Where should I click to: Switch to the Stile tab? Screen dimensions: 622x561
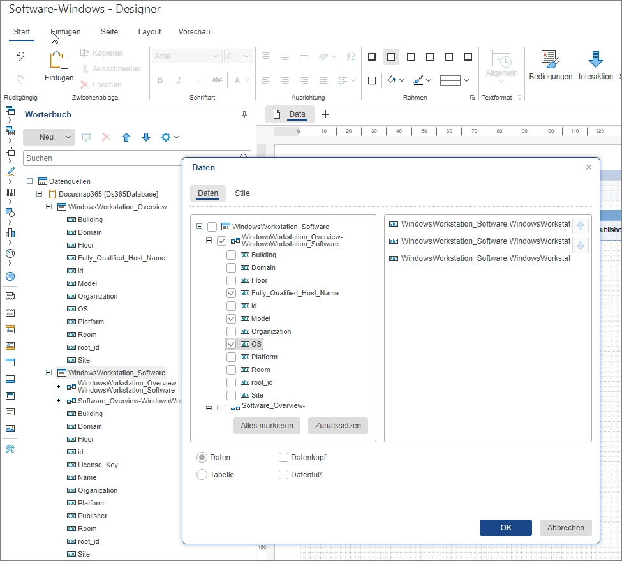click(242, 193)
